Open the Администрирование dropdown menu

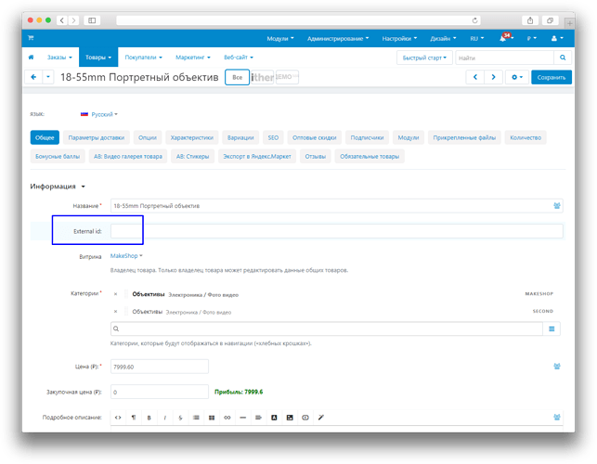(338, 38)
